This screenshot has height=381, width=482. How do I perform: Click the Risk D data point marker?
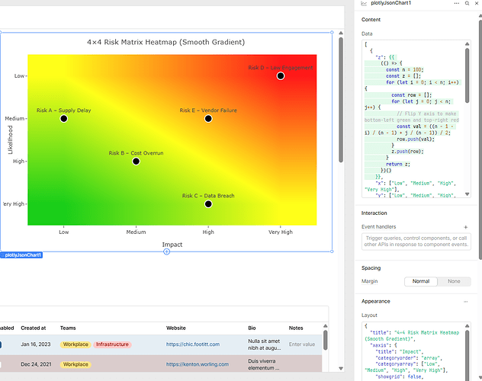[281, 75]
